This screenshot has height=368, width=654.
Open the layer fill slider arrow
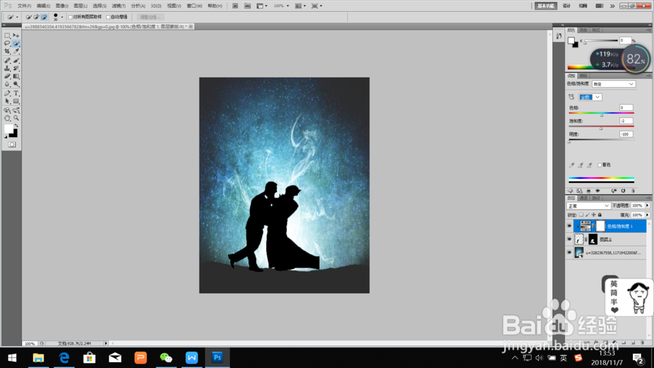point(647,215)
